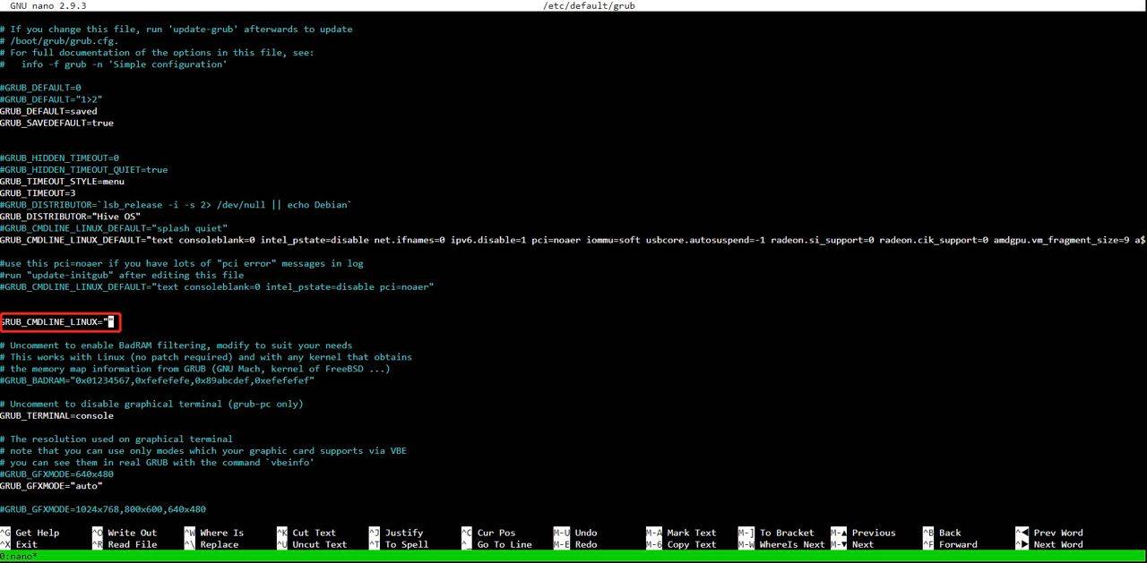Select the 0:nano* window in status bar
The height and width of the screenshot is (563, 1147).
click(x=19, y=557)
